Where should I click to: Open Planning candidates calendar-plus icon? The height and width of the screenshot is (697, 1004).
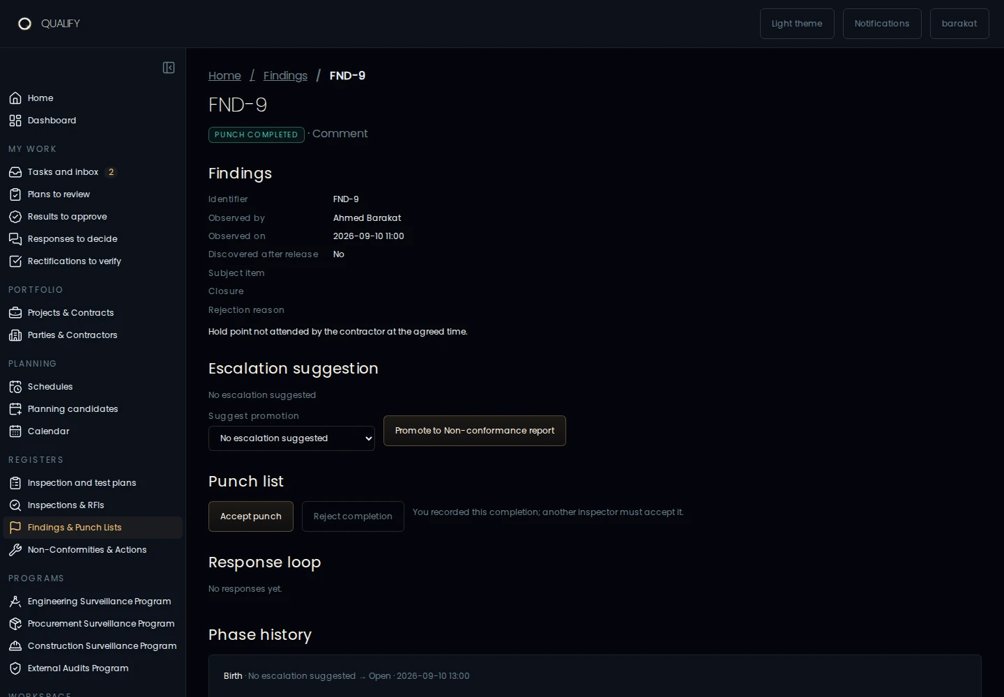[x=15, y=409]
